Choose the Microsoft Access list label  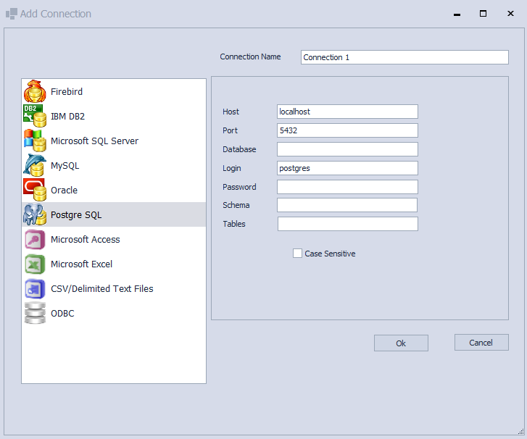coord(85,239)
